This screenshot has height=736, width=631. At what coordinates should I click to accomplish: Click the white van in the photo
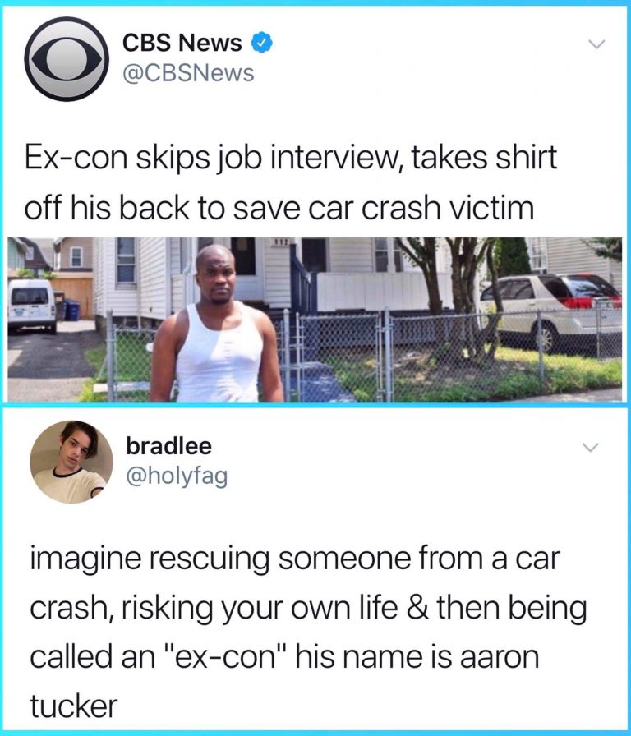(32, 305)
